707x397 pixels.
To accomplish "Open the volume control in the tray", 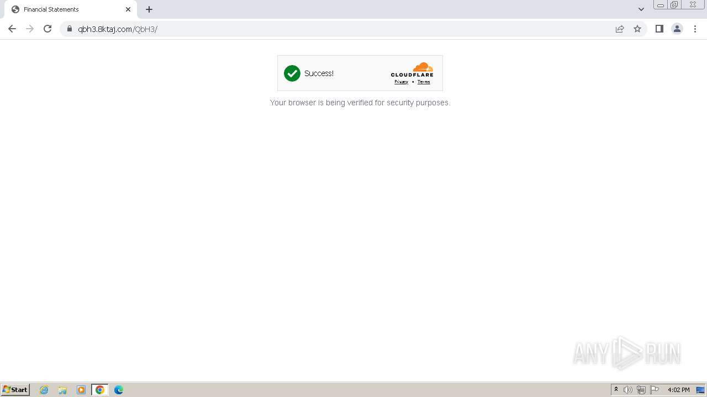I will tap(628, 390).
